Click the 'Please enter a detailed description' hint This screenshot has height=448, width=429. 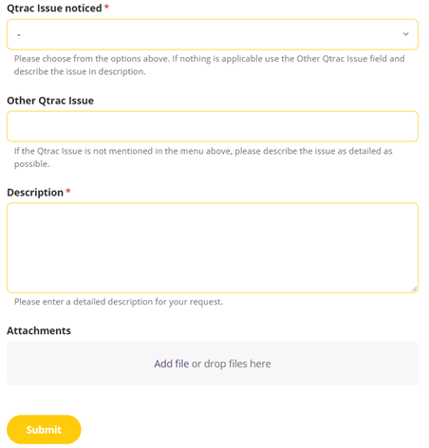pyautogui.click(x=119, y=302)
